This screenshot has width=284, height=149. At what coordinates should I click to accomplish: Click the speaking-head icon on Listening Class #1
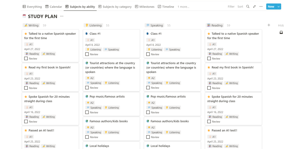click(87, 34)
